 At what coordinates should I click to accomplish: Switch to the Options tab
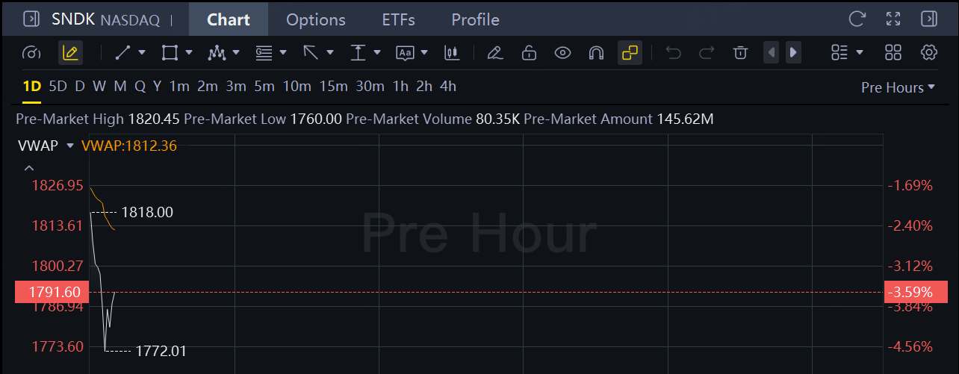(x=316, y=19)
